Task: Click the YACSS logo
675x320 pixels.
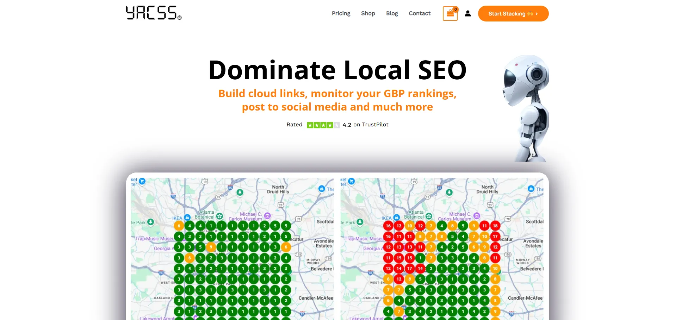Action: [154, 13]
